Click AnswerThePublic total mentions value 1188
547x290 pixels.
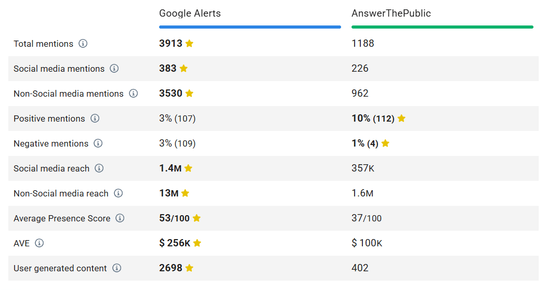coord(363,44)
